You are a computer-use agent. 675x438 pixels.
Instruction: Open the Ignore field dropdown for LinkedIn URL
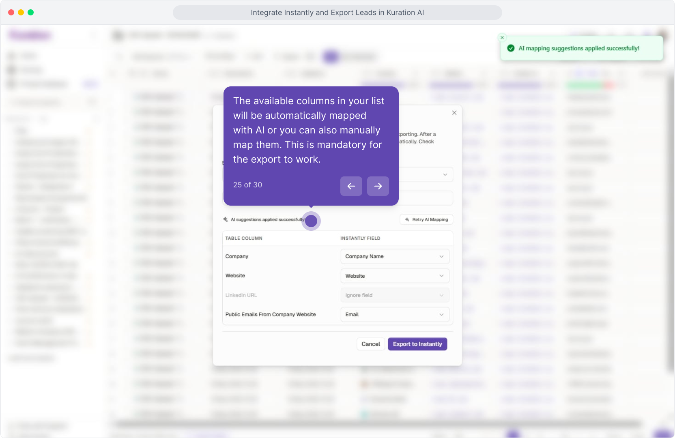tap(395, 295)
